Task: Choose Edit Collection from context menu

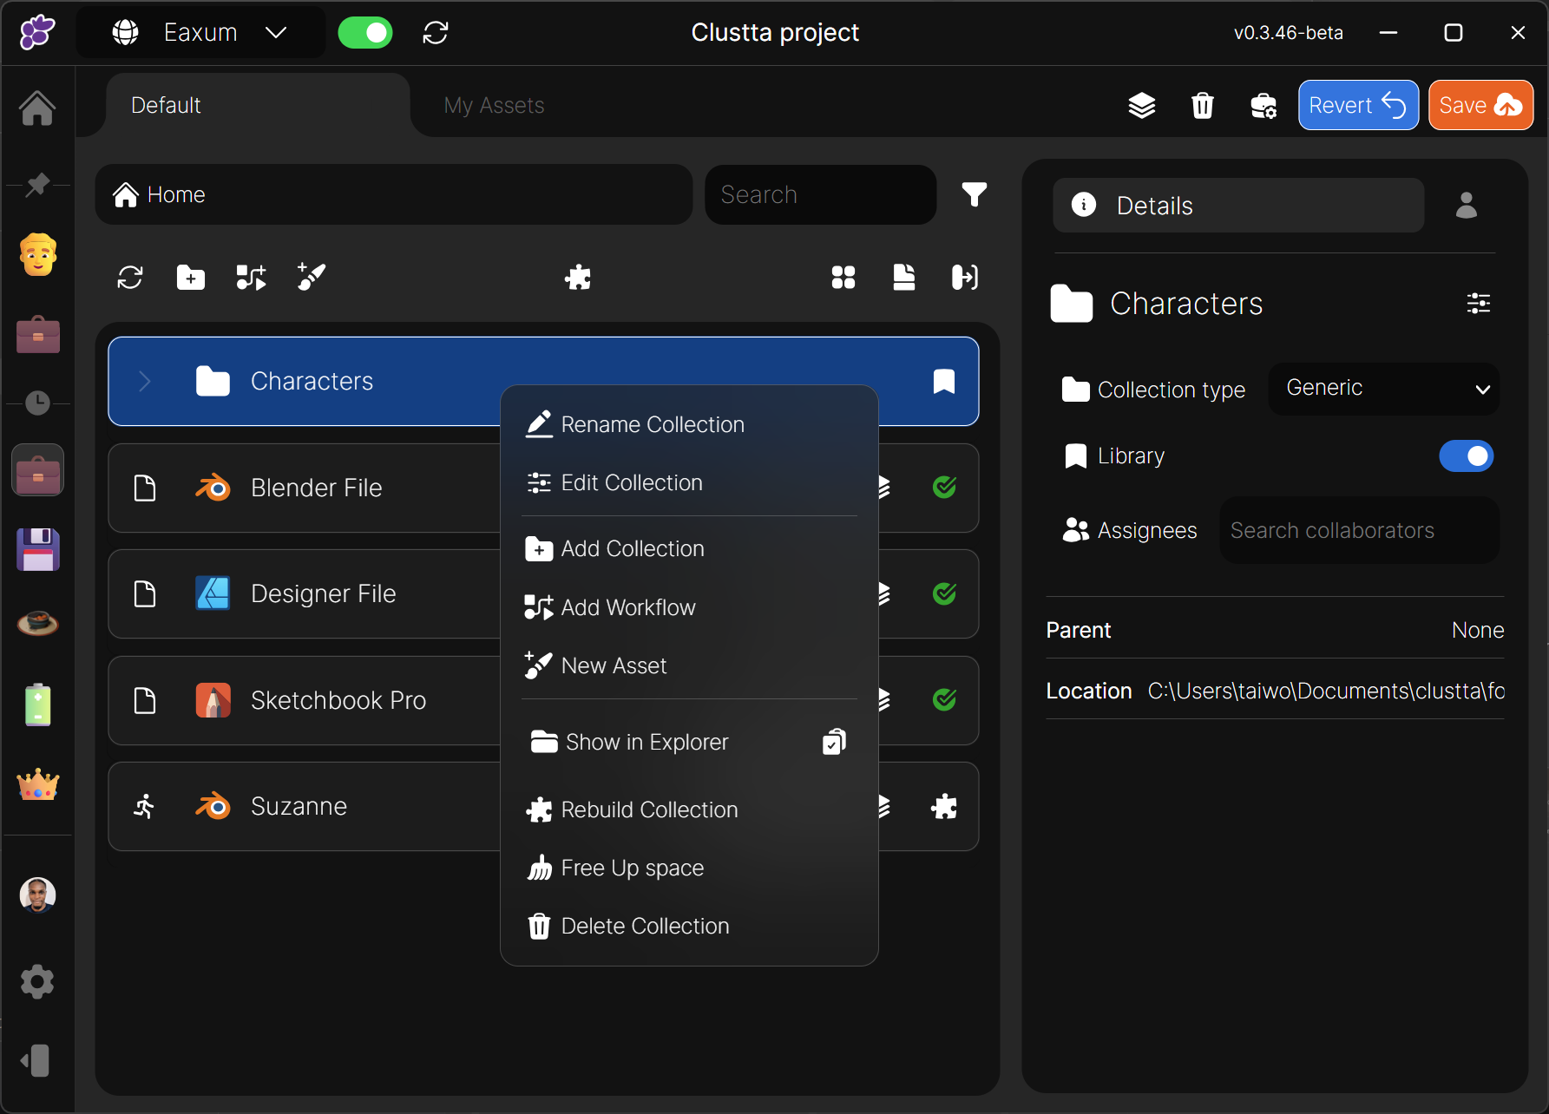Action: [x=690, y=482]
